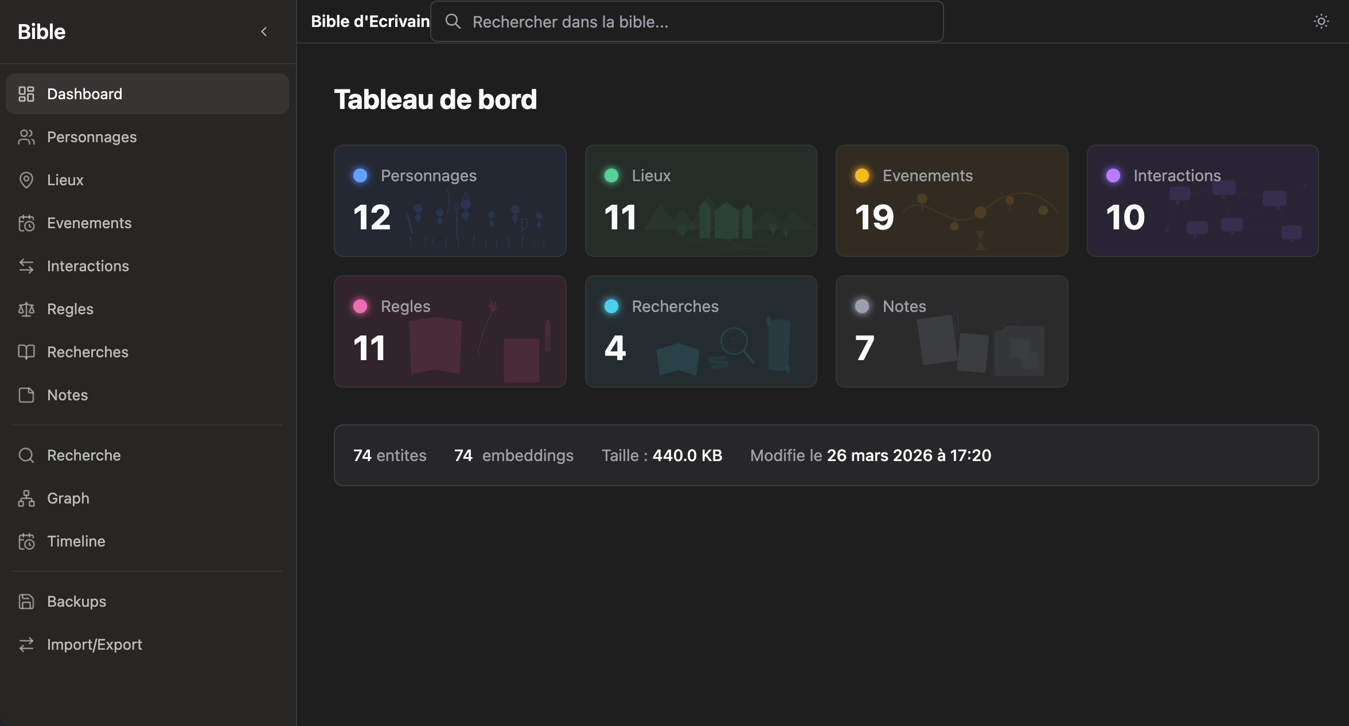
Task: Open Interactions from the sidebar
Action: tap(147, 266)
